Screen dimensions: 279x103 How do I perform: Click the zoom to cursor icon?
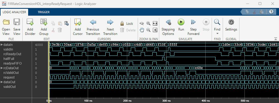[155, 30]
